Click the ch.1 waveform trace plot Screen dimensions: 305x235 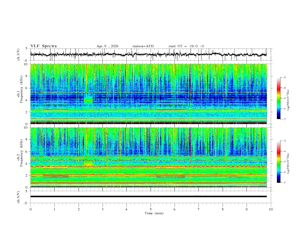point(148,55)
